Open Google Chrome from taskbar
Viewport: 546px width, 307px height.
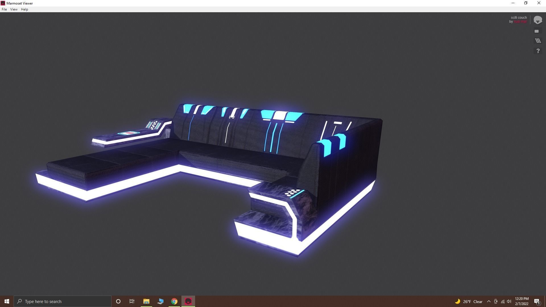point(174,301)
